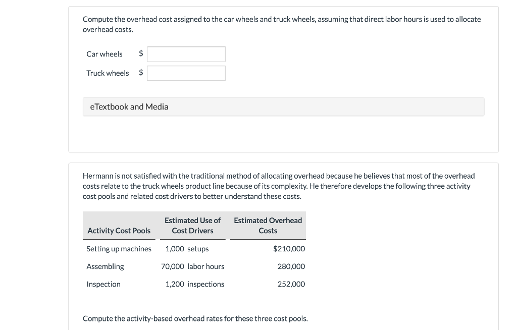The height and width of the screenshot is (330, 517).
Task: Click the Estimated Overhead Costs column header
Action: (x=268, y=225)
